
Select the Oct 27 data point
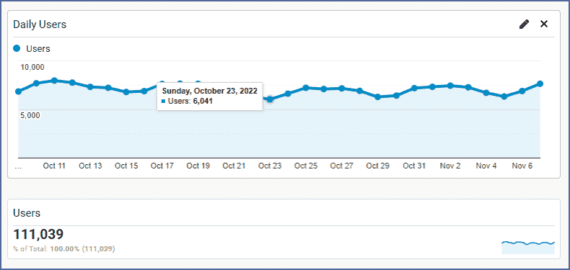tap(341, 88)
